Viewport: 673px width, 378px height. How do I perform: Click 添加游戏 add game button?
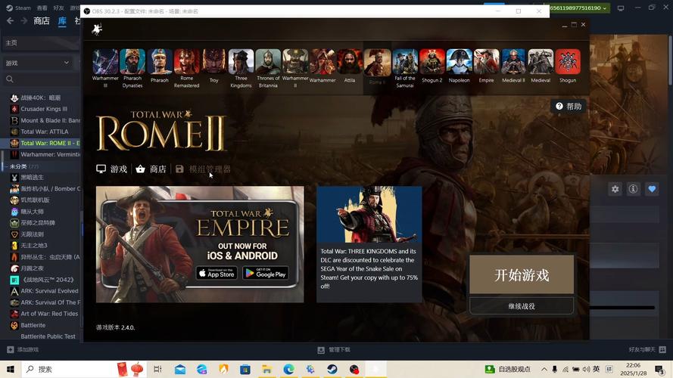[23, 350]
